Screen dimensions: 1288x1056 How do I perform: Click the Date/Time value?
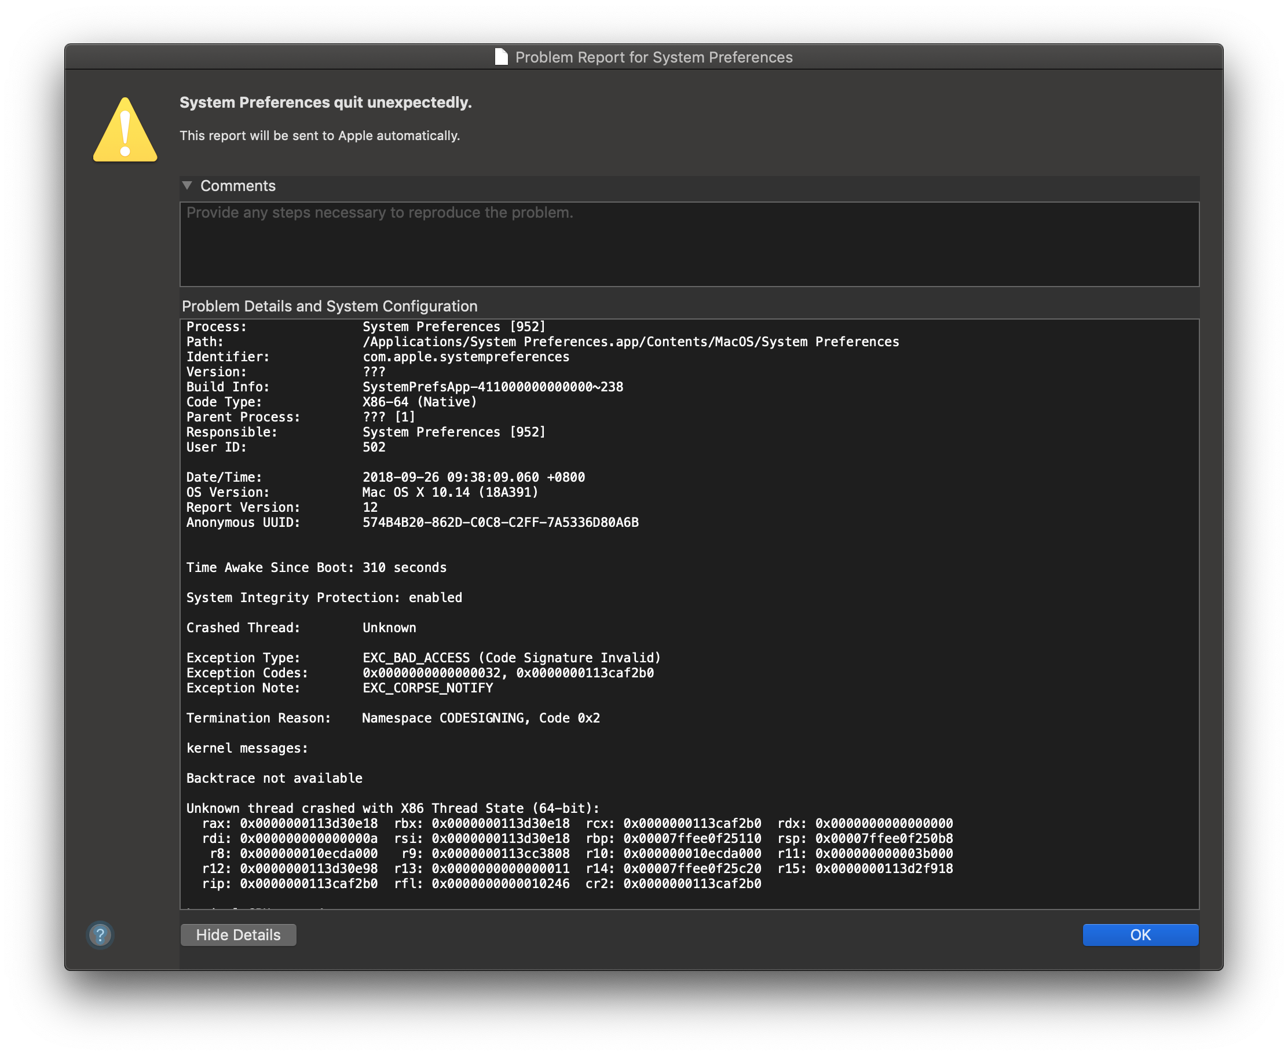[473, 477]
